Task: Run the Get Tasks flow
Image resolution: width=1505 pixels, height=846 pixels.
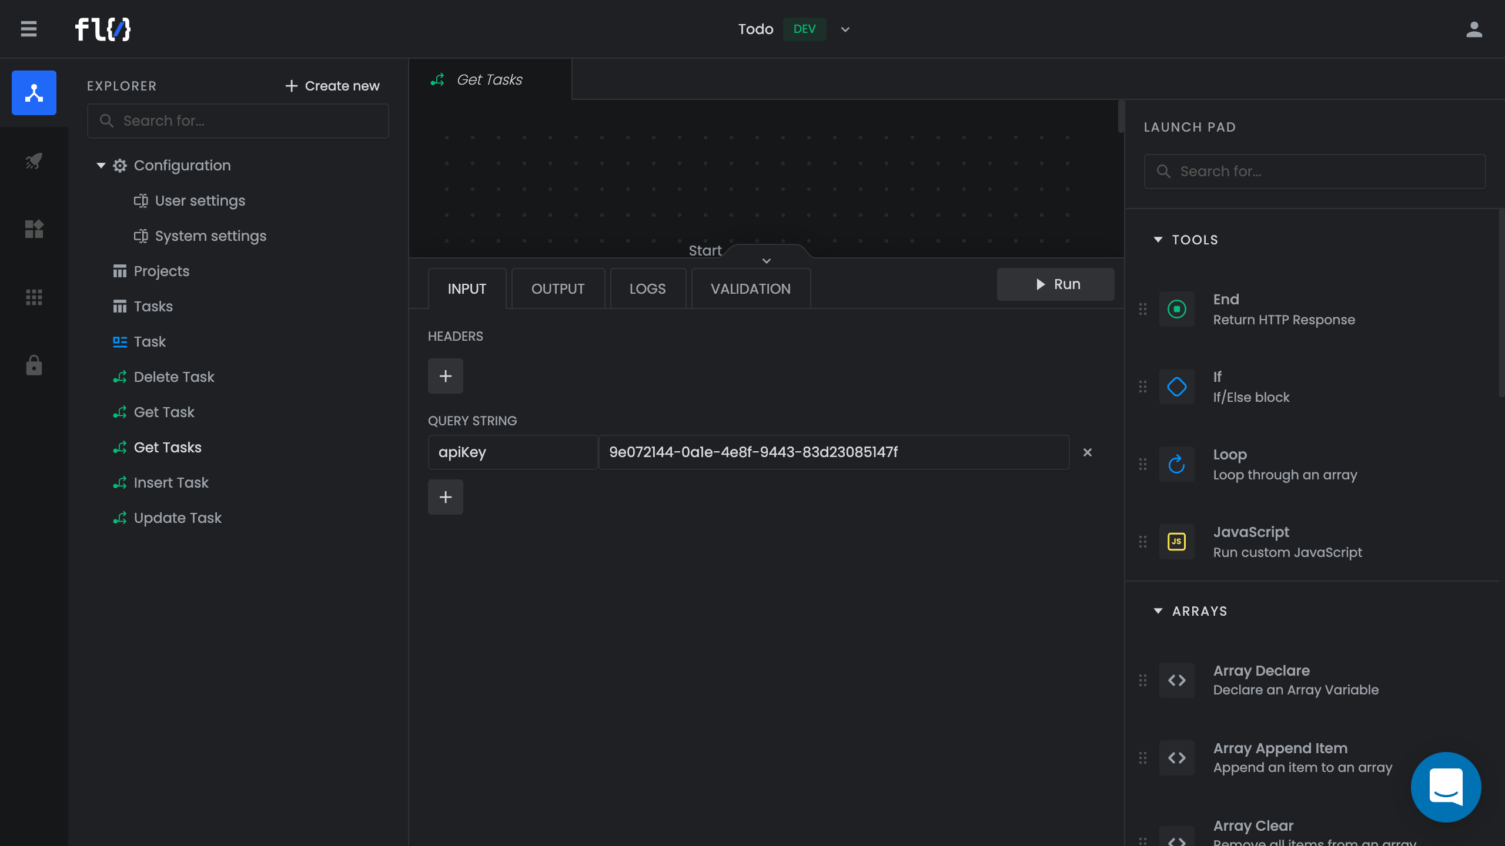Action: 1055,284
